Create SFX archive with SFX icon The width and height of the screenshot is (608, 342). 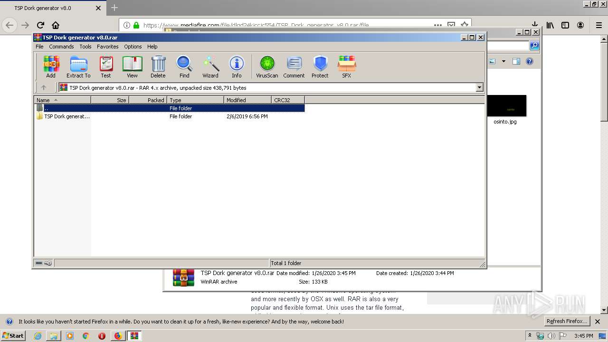[x=347, y=66]
